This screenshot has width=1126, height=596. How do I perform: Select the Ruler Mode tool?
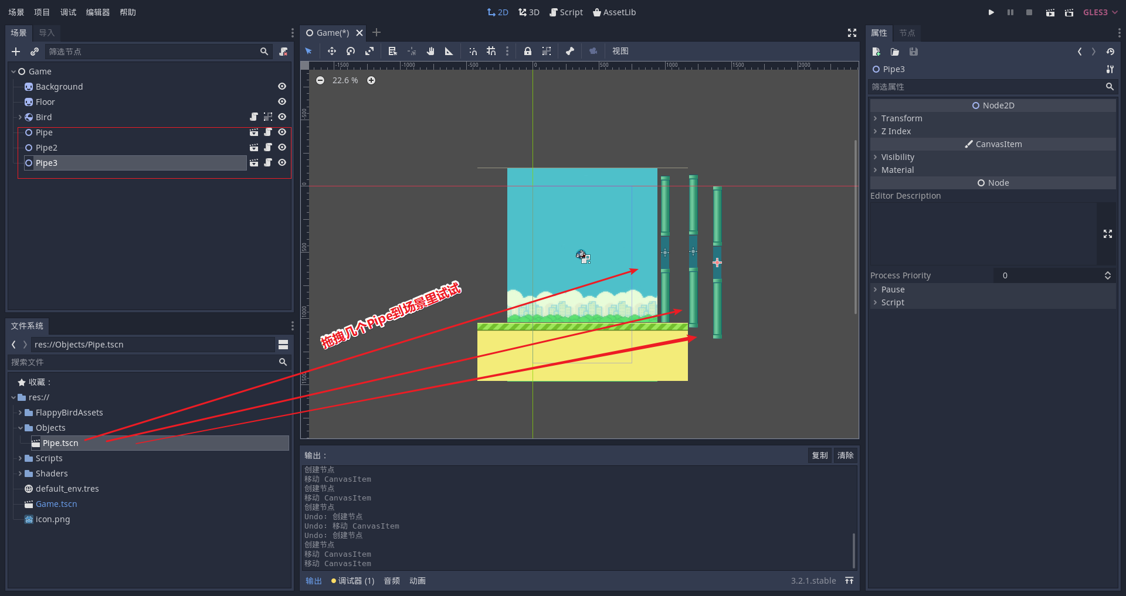pos(449,51)
